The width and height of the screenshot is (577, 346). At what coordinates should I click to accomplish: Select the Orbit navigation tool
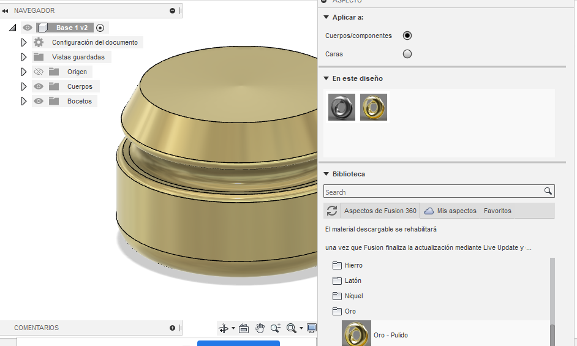coord(224,328)
